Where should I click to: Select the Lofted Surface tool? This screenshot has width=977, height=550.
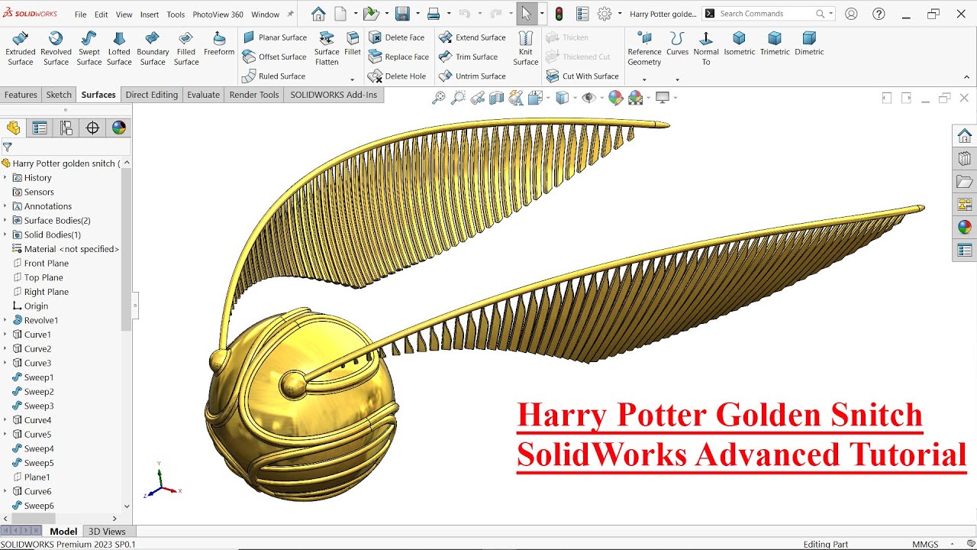(119, 48)
